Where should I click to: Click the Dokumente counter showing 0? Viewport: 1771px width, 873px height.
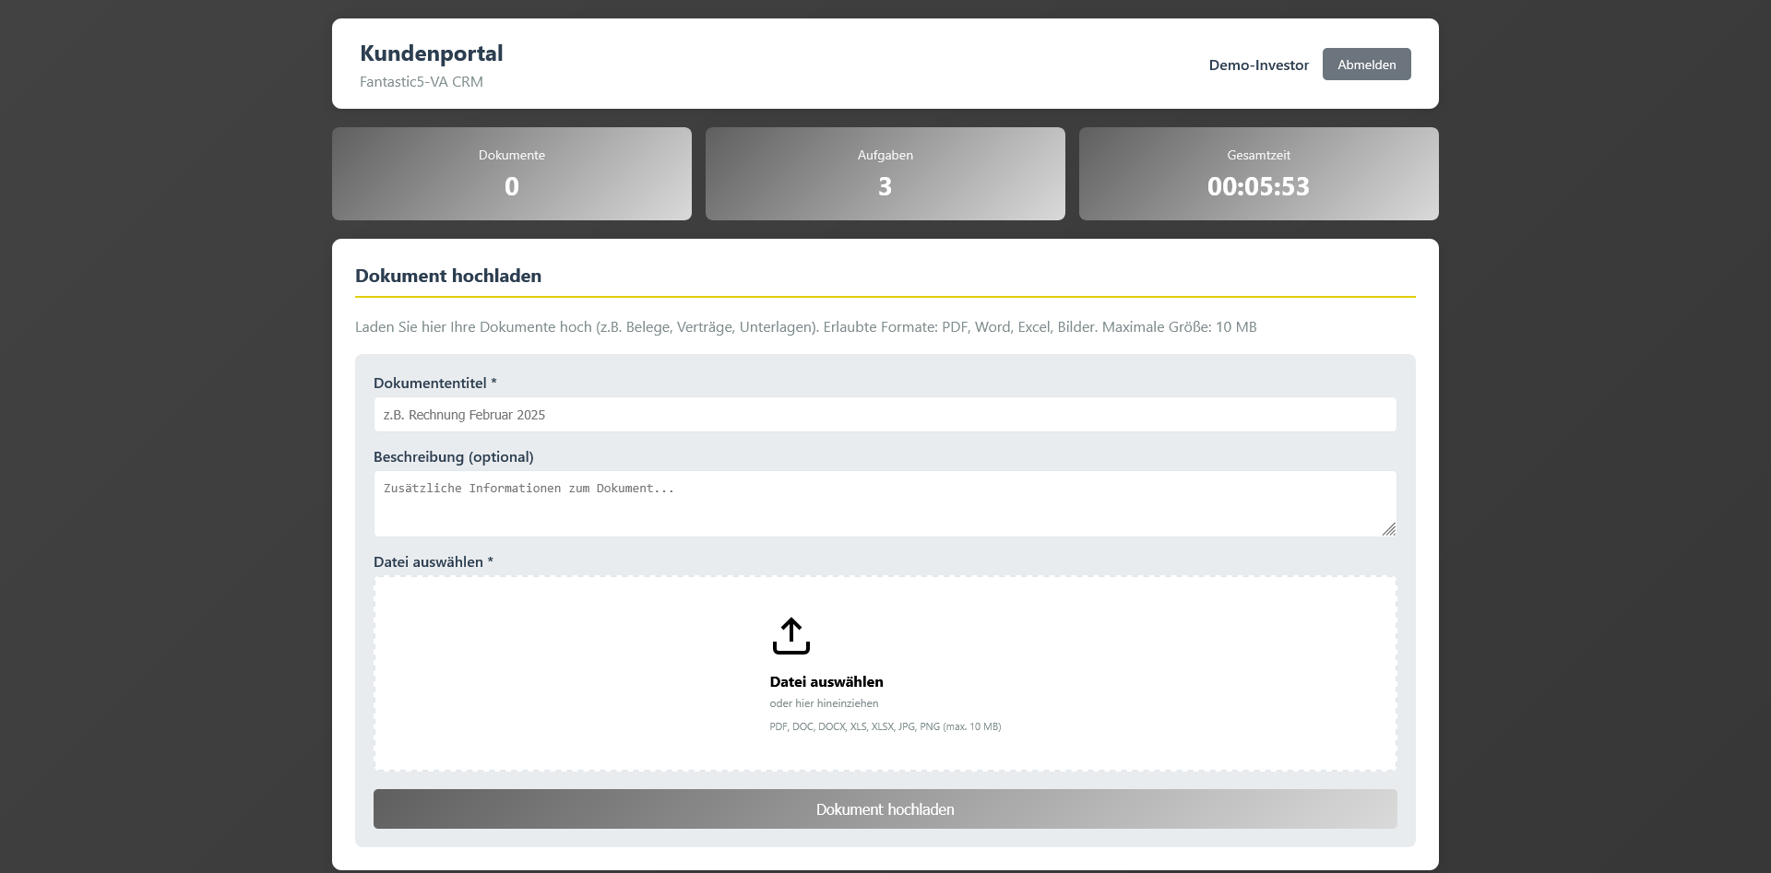pyautogui.click(x=511, y=186)
